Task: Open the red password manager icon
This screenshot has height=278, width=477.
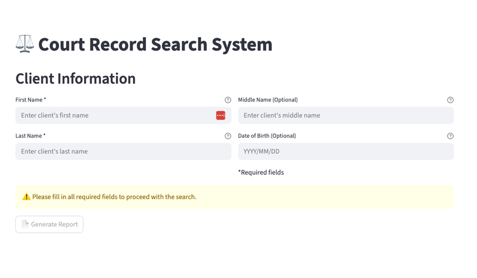Action: point(220,115)
